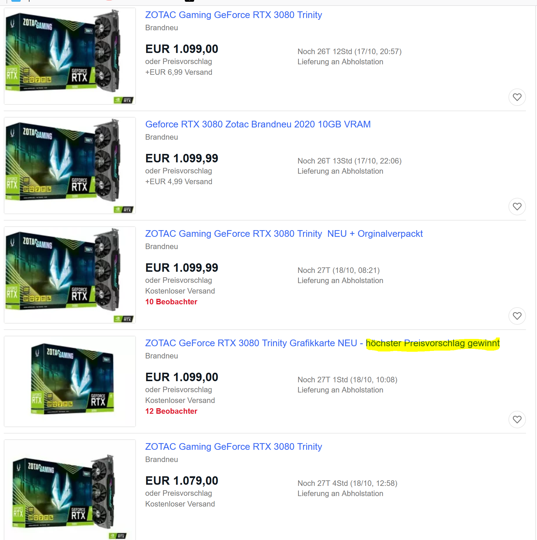This screenshot has width=537, height=540.
Task: Click the 10GB VRAM listing's product image
Action: (70, 166)
